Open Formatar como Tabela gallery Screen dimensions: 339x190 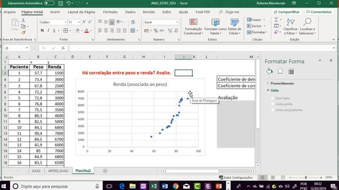tap(216, 27)
